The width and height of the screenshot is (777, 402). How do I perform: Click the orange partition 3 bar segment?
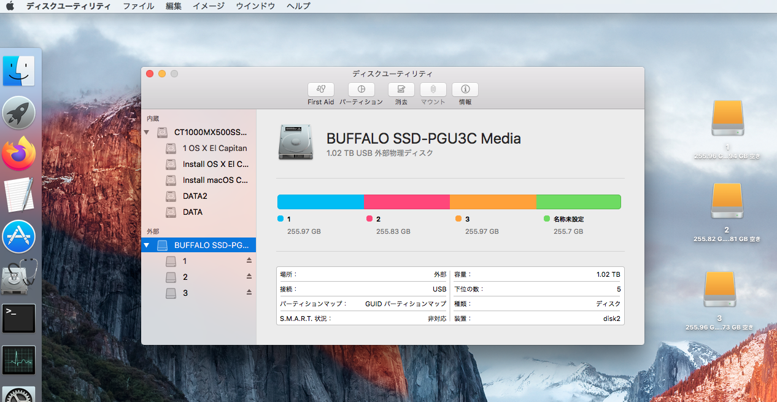493,202
